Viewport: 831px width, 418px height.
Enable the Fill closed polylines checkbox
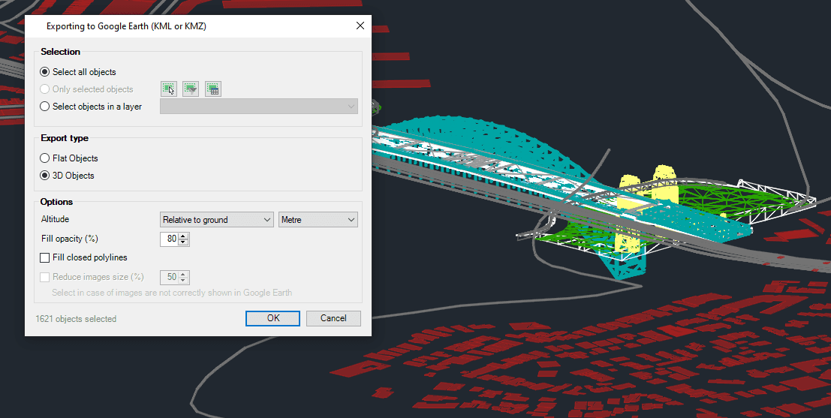coord(45,257)
